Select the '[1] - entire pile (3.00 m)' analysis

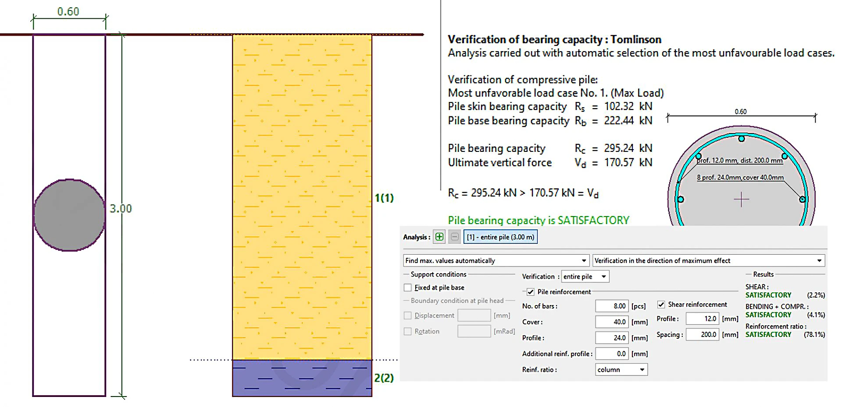click(x=500, y=237)
